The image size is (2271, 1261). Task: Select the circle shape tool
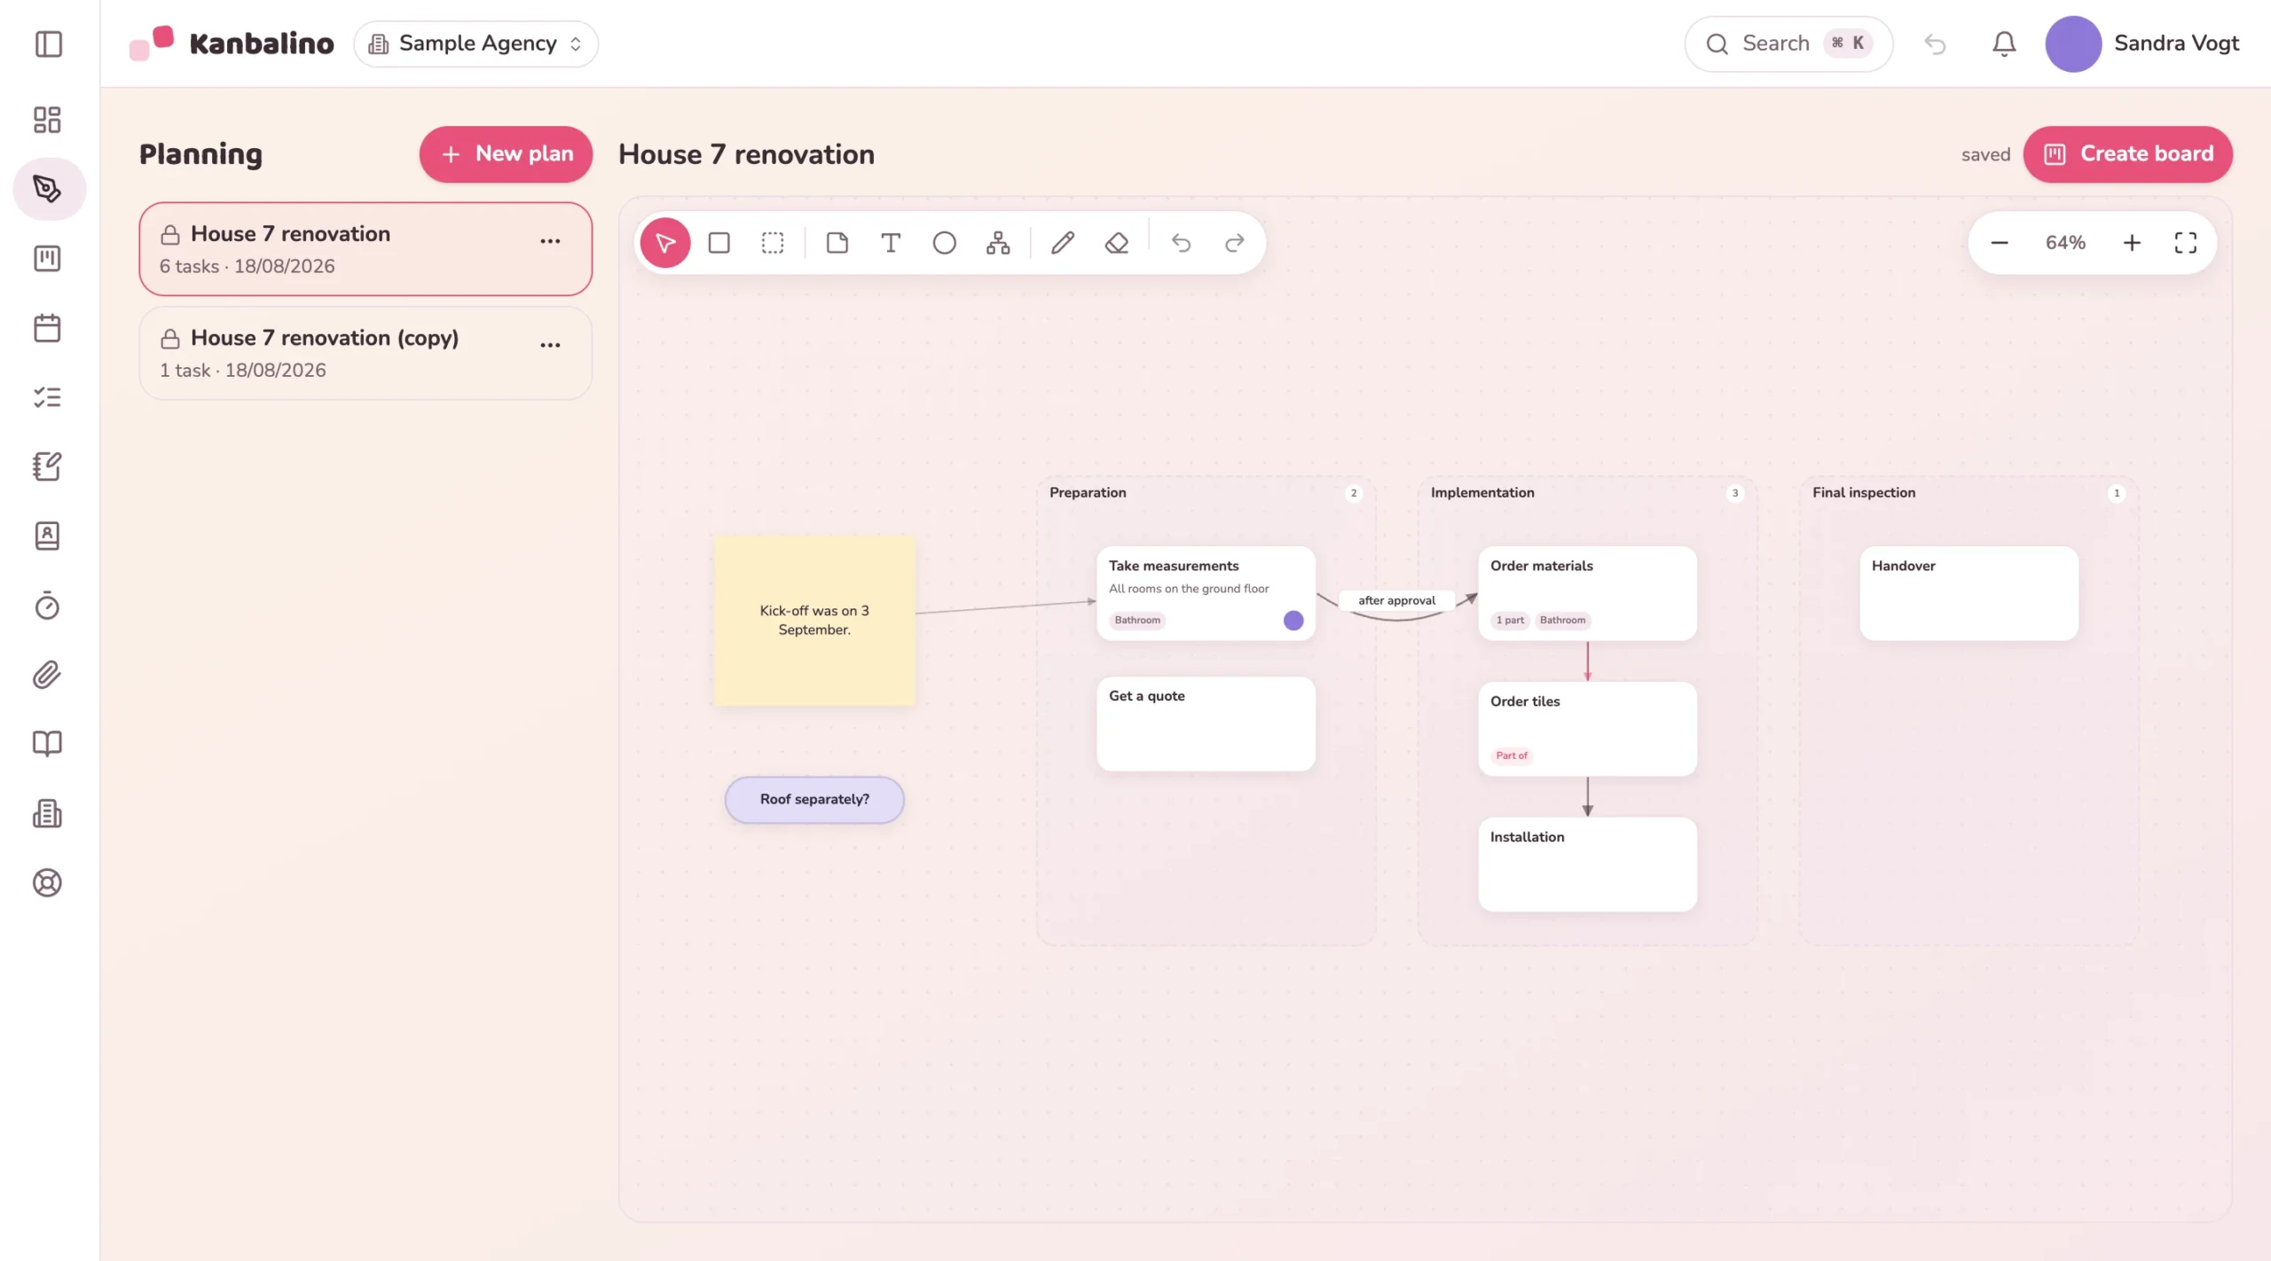[945, 242]
